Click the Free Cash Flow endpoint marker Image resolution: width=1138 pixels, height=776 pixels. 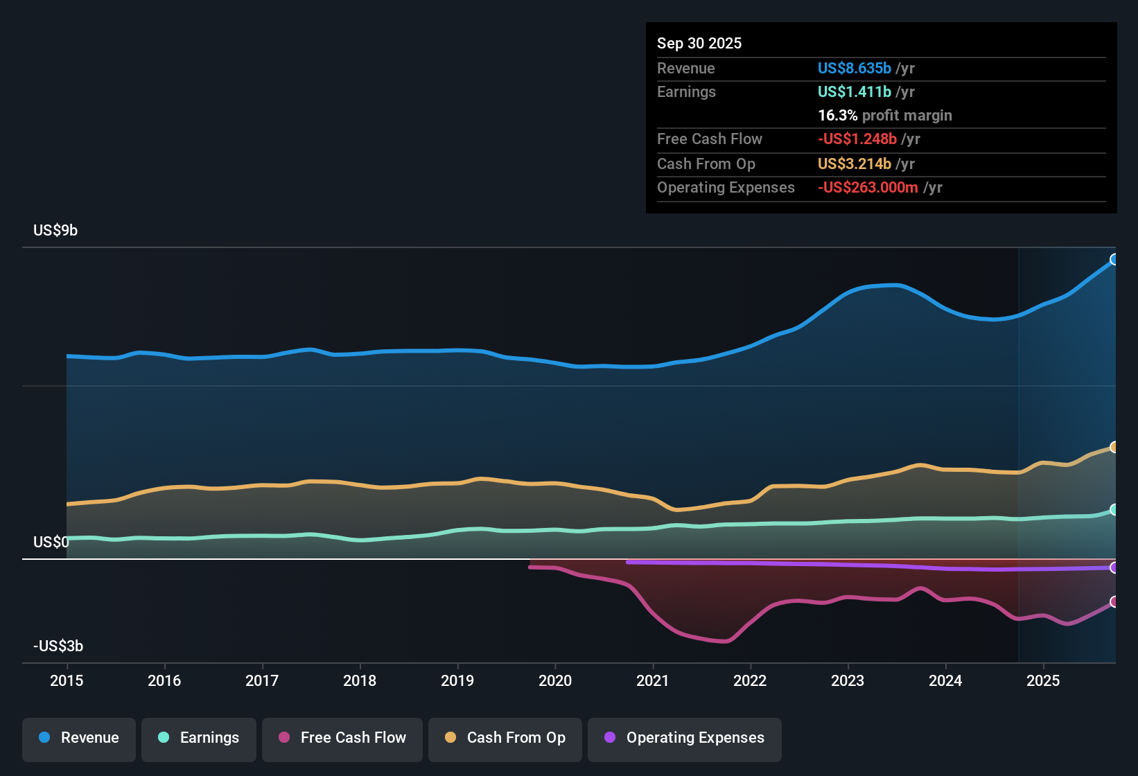pyautogui.click(x=1114, y=602)
